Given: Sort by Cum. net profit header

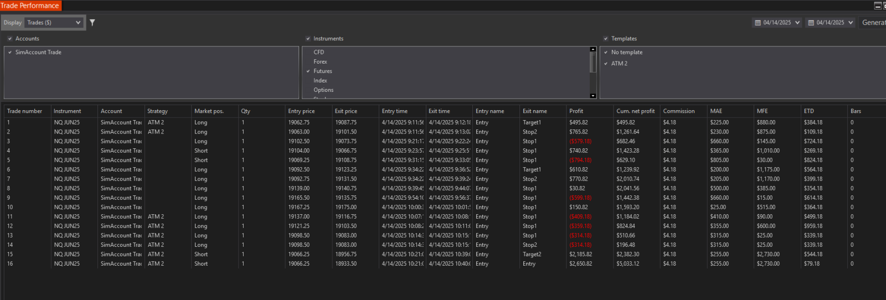Looking at the screenshot, I should click(636, 111).
